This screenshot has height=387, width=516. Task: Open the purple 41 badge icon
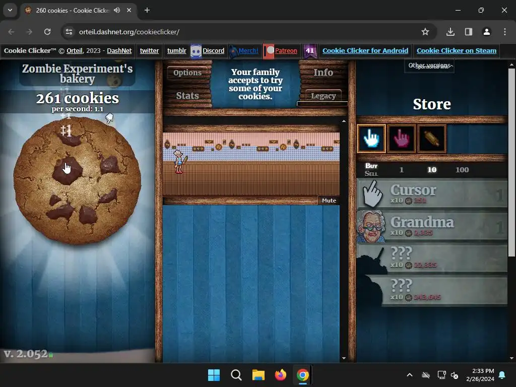[x=310, y=51]
